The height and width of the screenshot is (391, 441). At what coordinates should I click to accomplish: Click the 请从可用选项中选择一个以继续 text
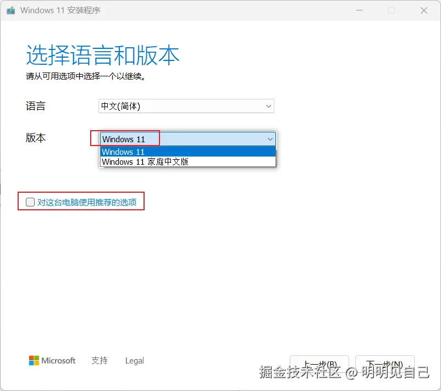coord(85,76)
